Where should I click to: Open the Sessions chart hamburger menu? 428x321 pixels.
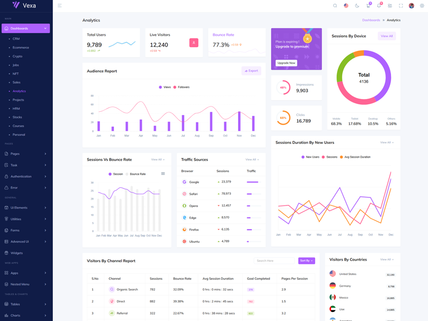163,174
